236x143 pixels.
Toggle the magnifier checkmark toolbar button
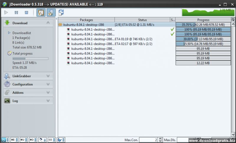click(x=51, y=12)
